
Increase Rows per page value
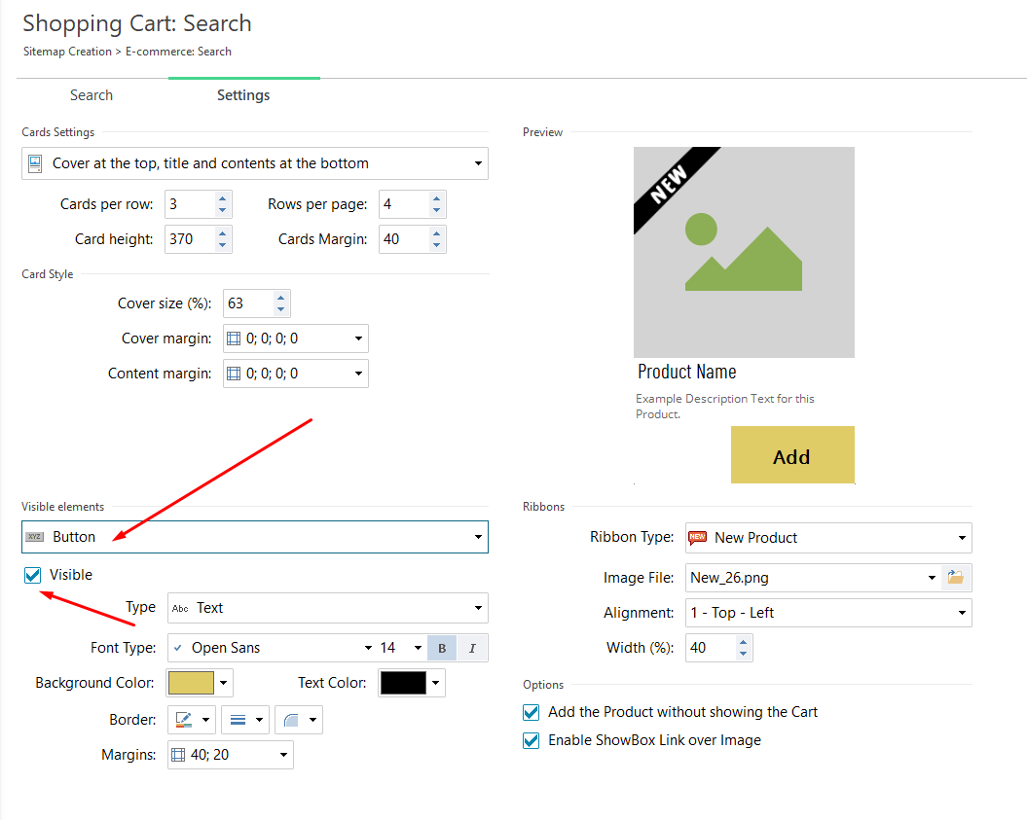pyautogui.click(x=436, y=197)
